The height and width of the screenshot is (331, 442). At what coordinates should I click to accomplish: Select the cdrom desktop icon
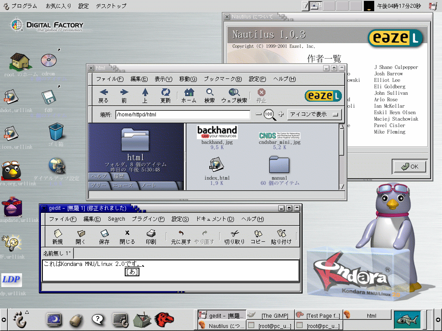point(48,60)
